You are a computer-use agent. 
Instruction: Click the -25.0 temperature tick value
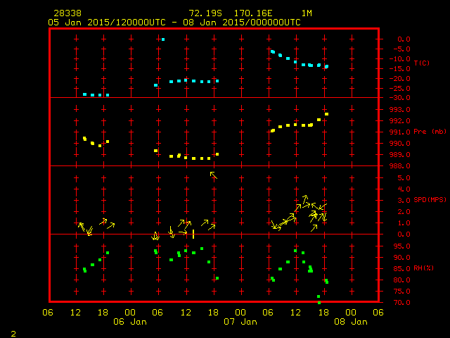point(400,89)
